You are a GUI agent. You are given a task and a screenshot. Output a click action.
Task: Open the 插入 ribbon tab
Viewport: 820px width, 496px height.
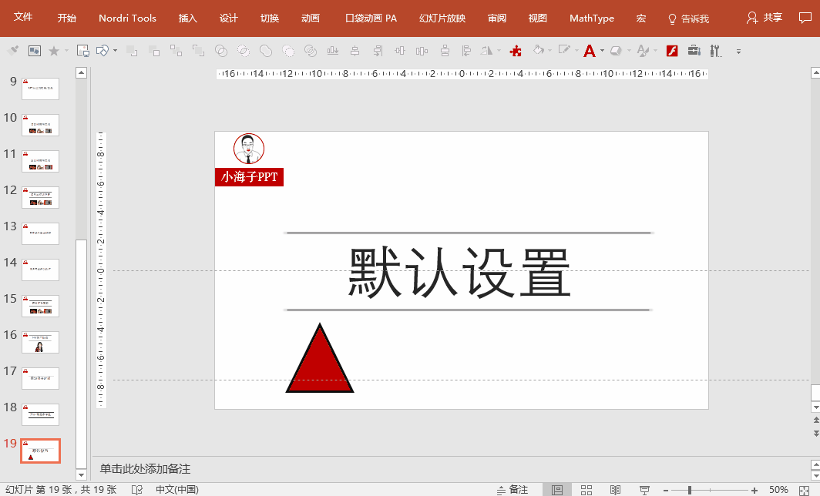click(188, 18)
